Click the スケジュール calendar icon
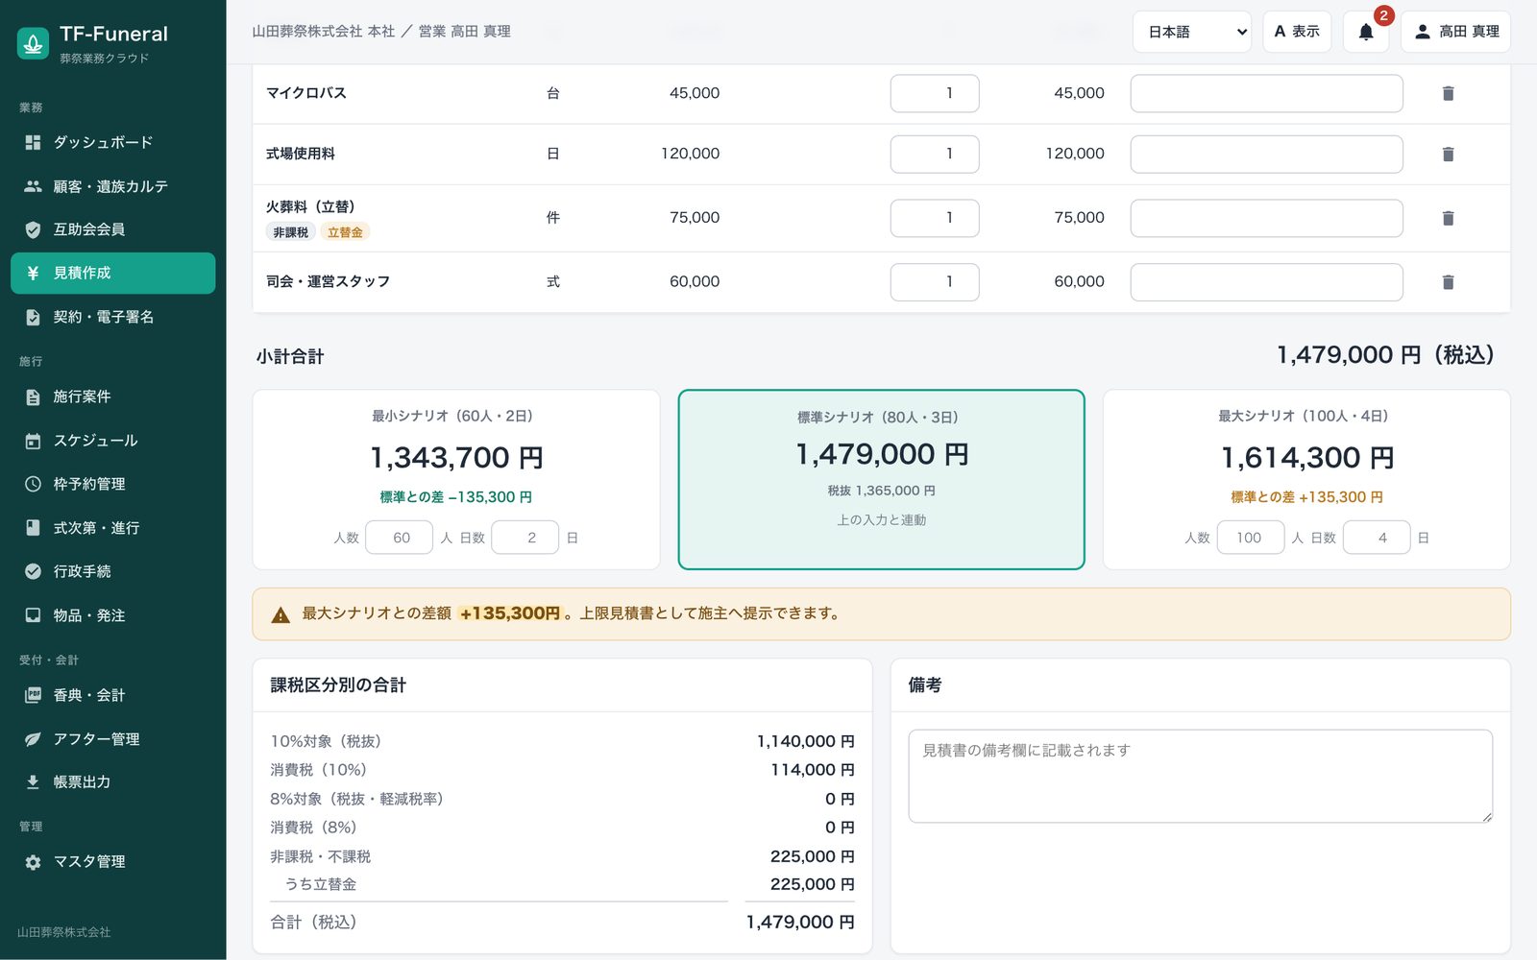 click(x=33, y=441)
